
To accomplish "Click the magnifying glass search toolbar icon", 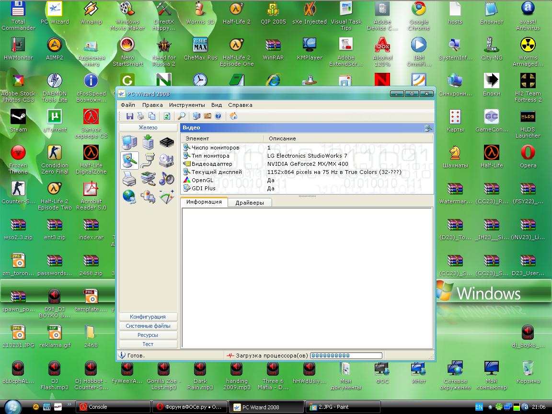I will coord(182,116).
